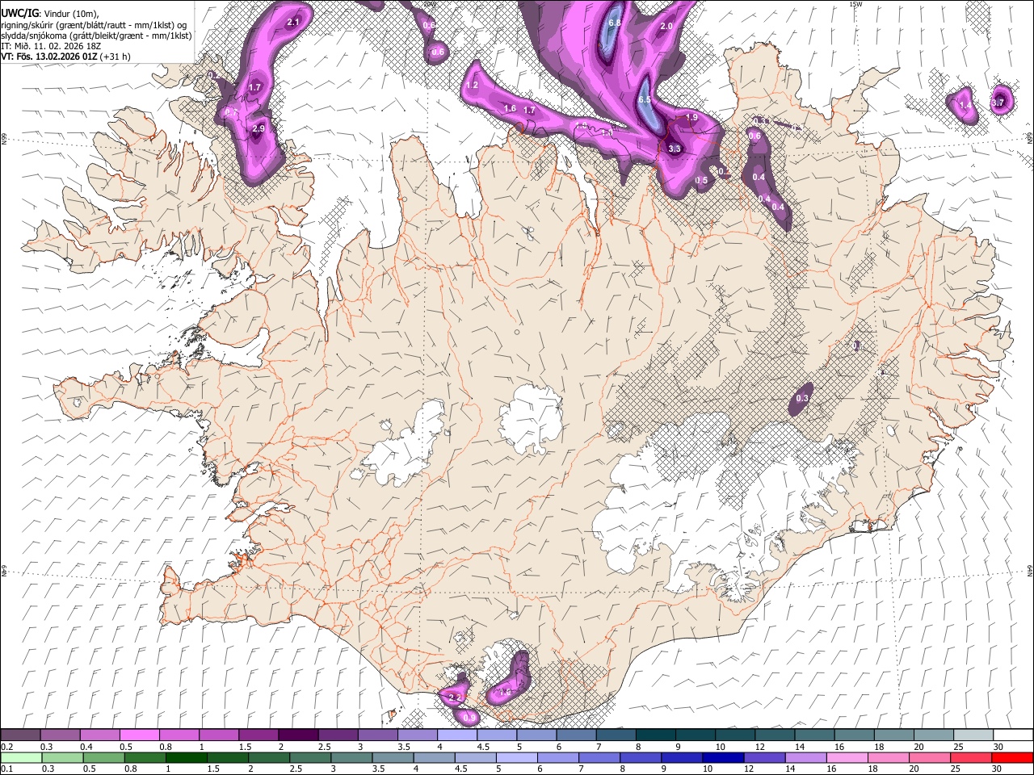Click the 6.8 precipitation maximum label
Image resolution: width=1034 pixels, height=775 pixels.
coord(615,23)
